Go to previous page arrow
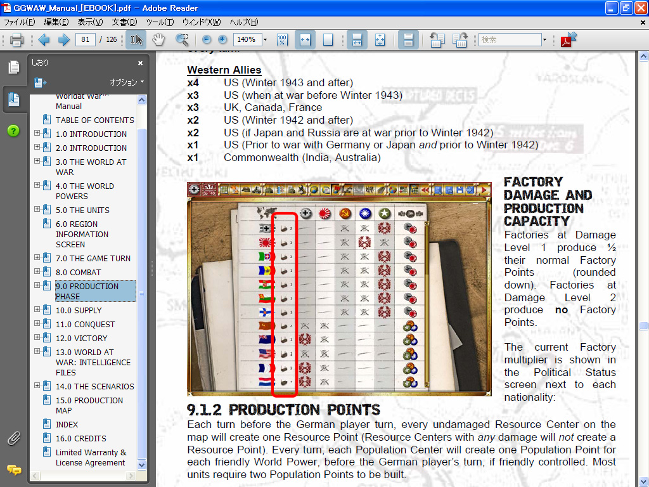 point(44,40)
